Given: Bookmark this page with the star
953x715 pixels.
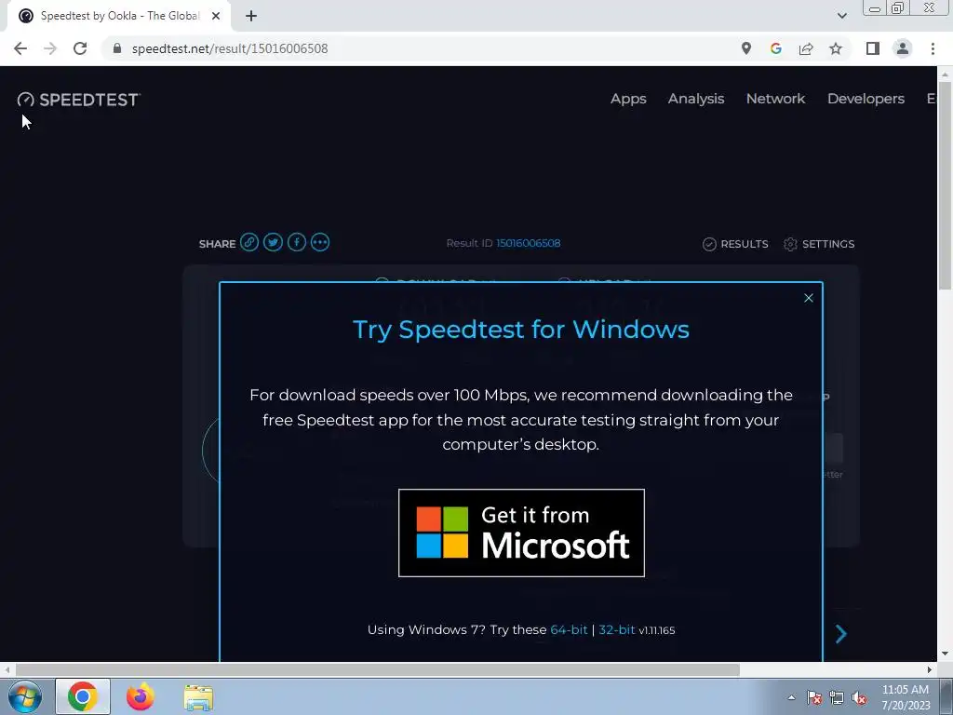Looking at the screenshot, I should click(836, 48).
